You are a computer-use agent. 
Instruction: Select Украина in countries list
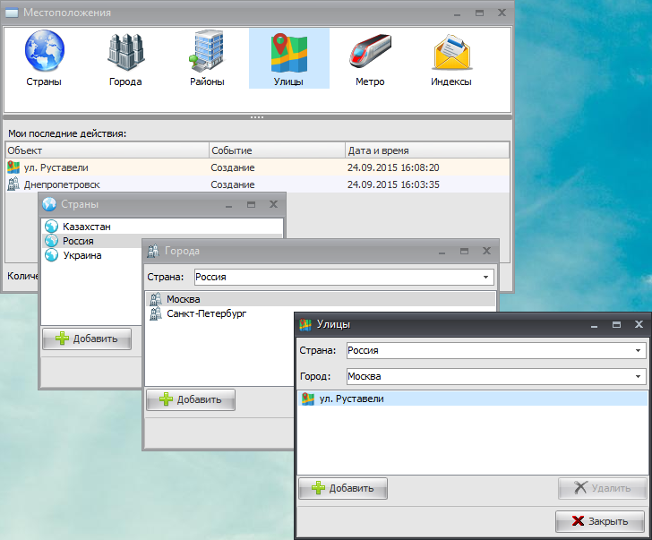coord(82,255)
